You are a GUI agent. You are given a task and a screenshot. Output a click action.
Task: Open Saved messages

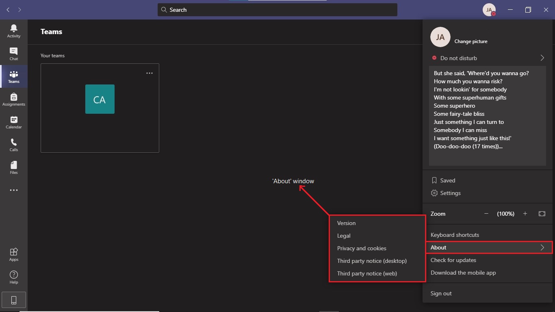tap(488, 180)
